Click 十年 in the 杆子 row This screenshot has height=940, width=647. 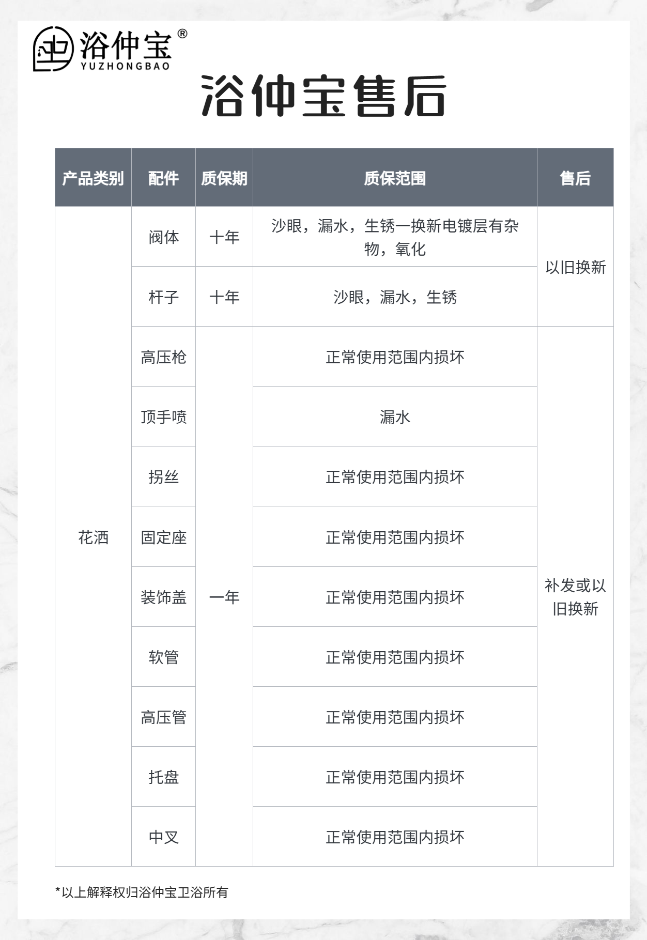[x=224, y=297]
